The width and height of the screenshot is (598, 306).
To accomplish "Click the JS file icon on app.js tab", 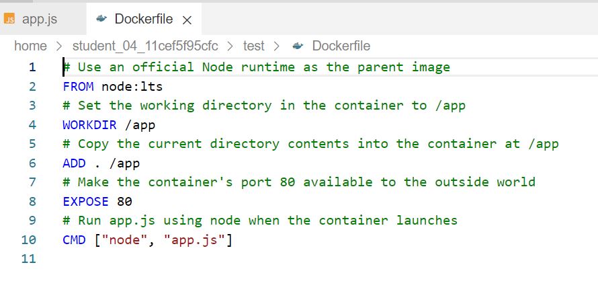I will tap(9, 19).
